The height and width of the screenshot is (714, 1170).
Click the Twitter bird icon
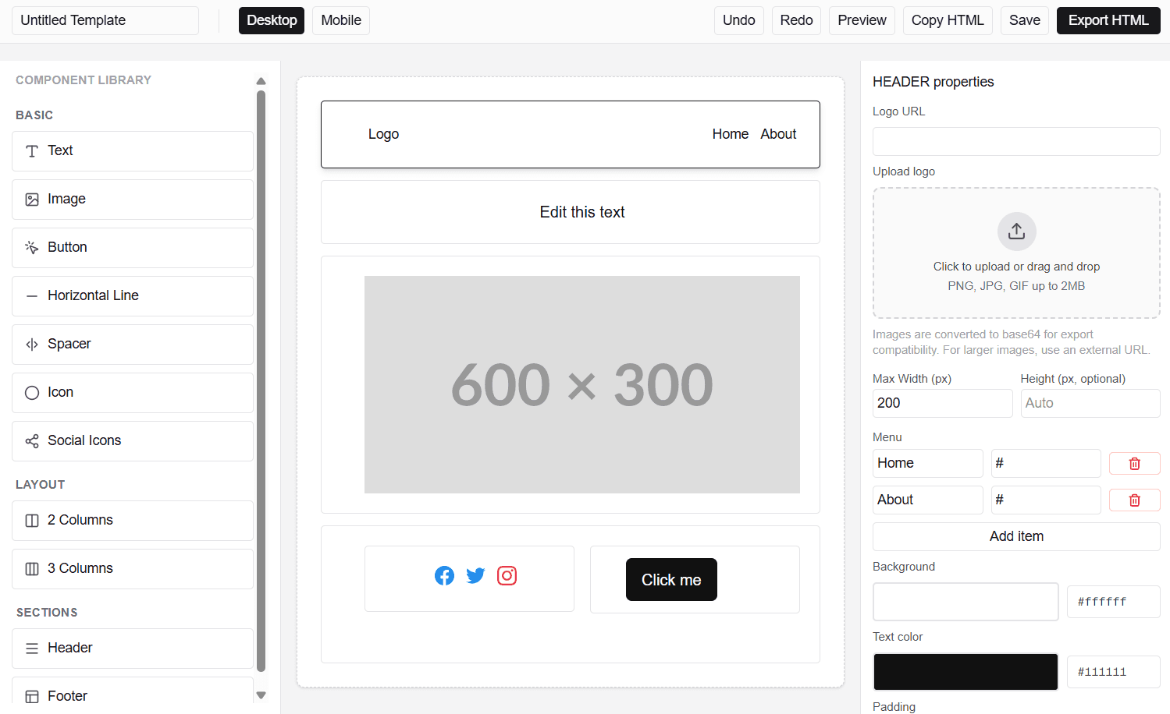[475, 576]
